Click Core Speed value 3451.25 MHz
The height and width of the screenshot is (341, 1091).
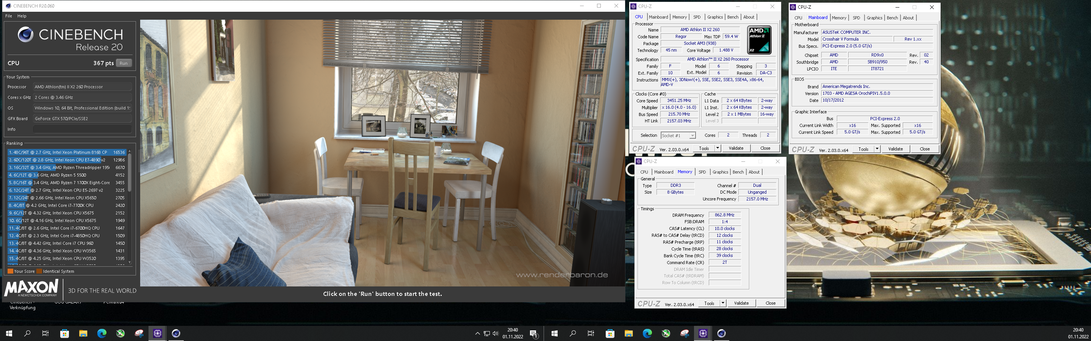pyautogui.click(x=679, y=101)
